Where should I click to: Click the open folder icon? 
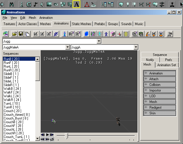14,34
